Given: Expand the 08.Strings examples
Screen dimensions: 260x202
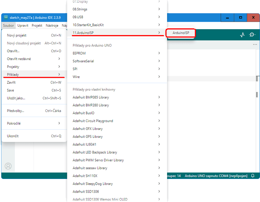Looking at the screenshot, I should point(117,9).
